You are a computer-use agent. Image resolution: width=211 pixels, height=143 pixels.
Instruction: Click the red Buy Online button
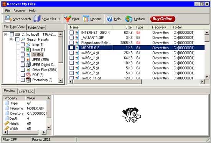[x=163, y=19]
